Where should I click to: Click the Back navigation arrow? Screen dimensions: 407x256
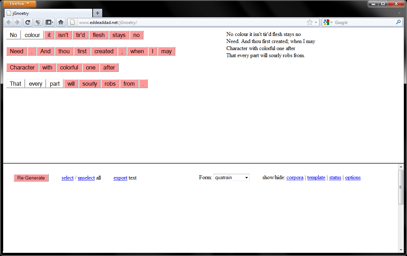(x=8, y=22)
